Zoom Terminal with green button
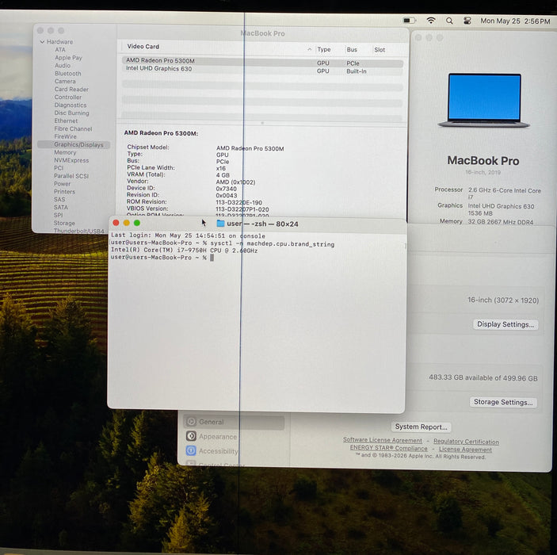 click(137, 223)
